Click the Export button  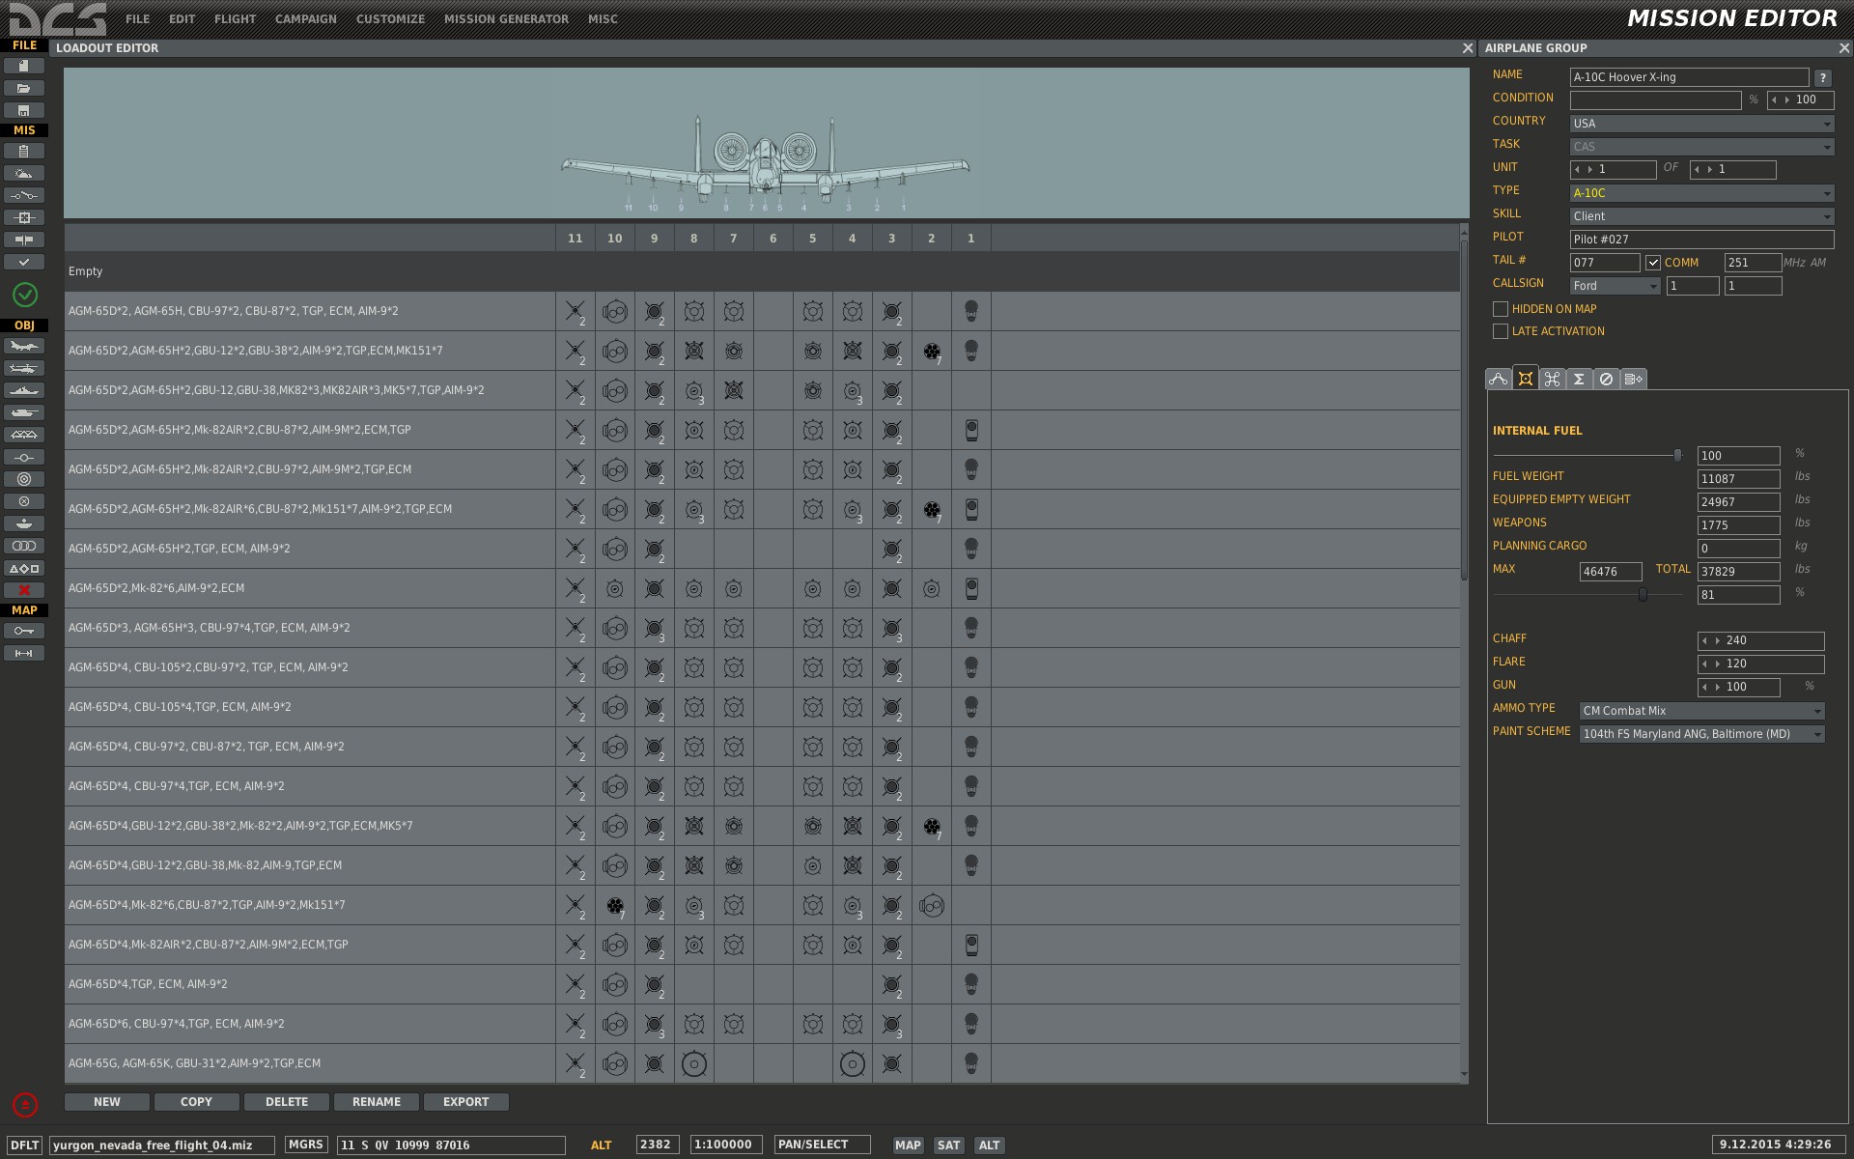tap(465, 1102)
